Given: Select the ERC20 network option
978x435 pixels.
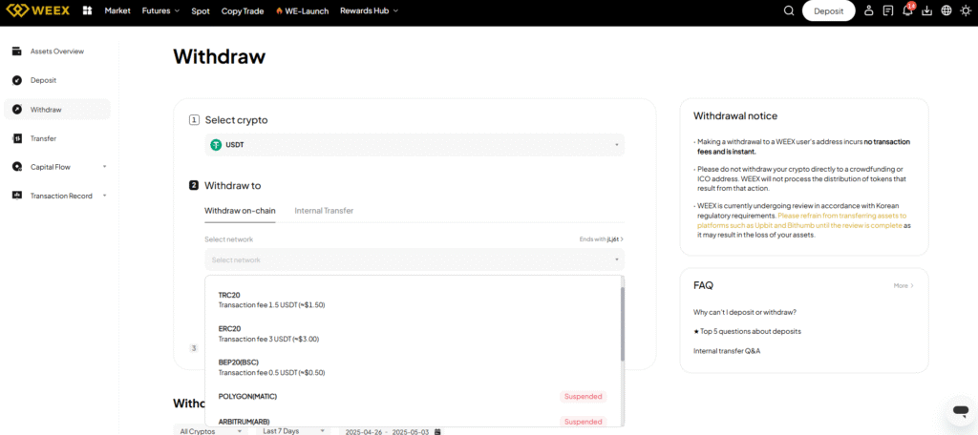Looking at the screenshot, I should tap(413, 334).
